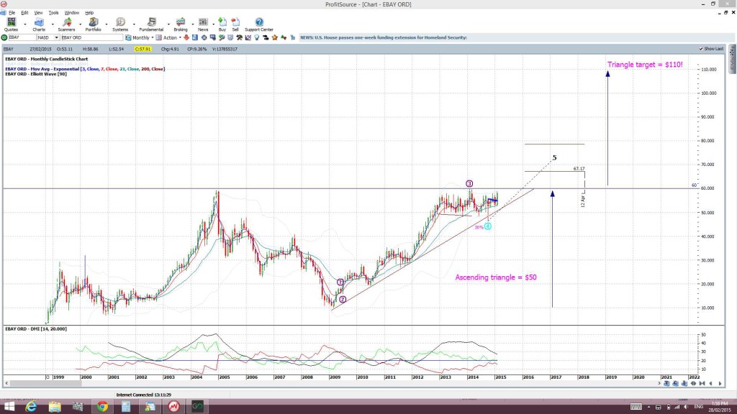Viewport: 737px width, 414px height.
Task: Toggle the Show Last checkbox
Action: click(x=701, y=49)
